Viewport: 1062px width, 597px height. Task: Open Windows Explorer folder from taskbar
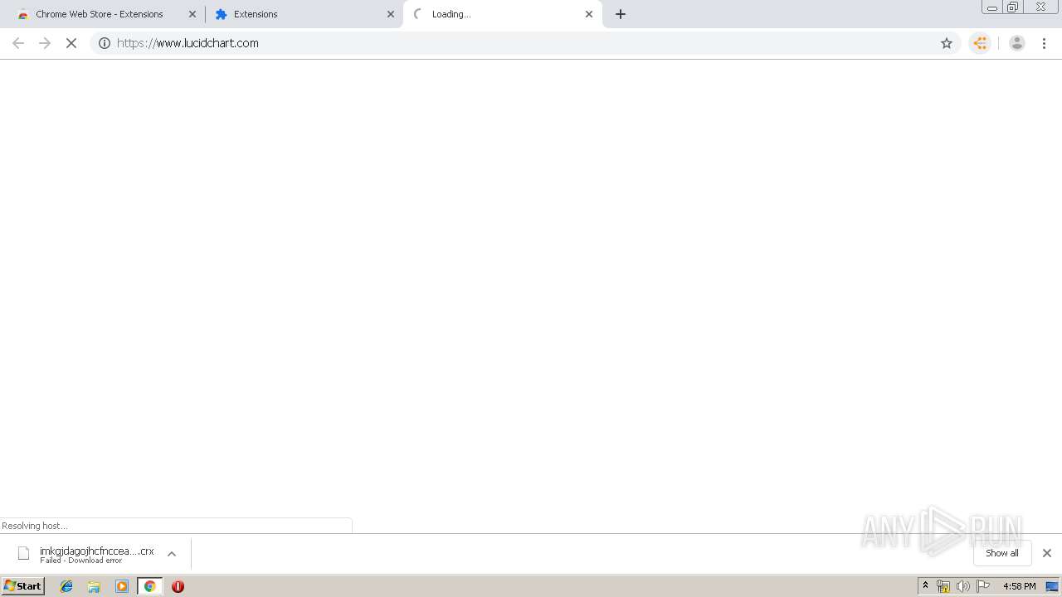(x=94, y=586)
